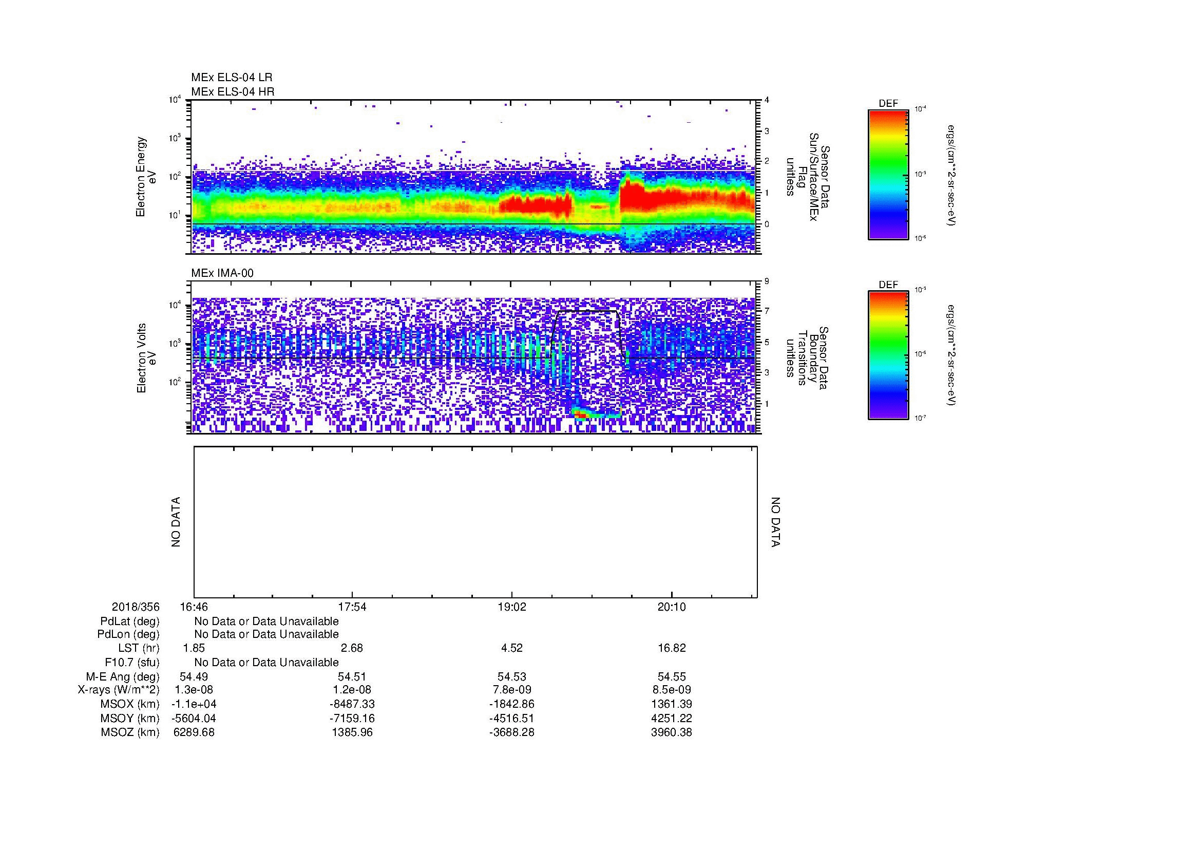Click the M-E angle value '54.49'
The image size is (1201, 849).
[x=194, y=677]
